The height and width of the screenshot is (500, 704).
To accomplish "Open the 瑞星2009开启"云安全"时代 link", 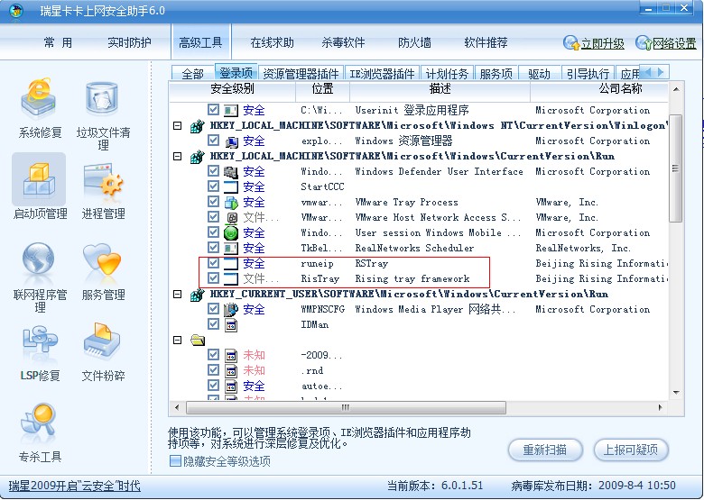I will (75, 486).
